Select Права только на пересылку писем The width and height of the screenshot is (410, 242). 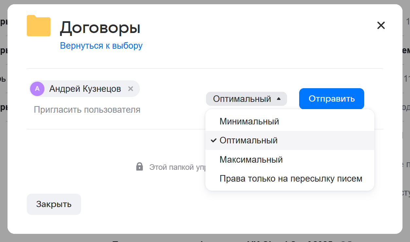(291, 179)
